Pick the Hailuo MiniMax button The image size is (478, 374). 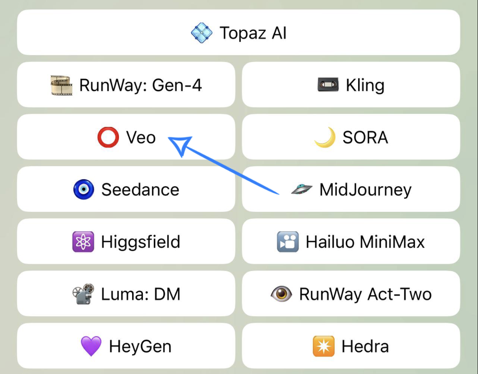[x=365, y=242]
